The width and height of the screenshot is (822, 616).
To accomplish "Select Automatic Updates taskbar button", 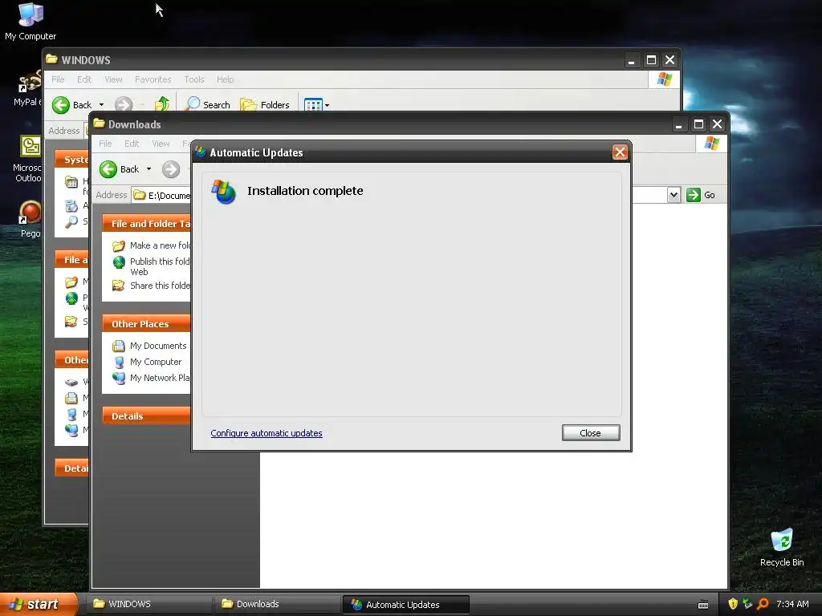I will (x=405, y=605).
